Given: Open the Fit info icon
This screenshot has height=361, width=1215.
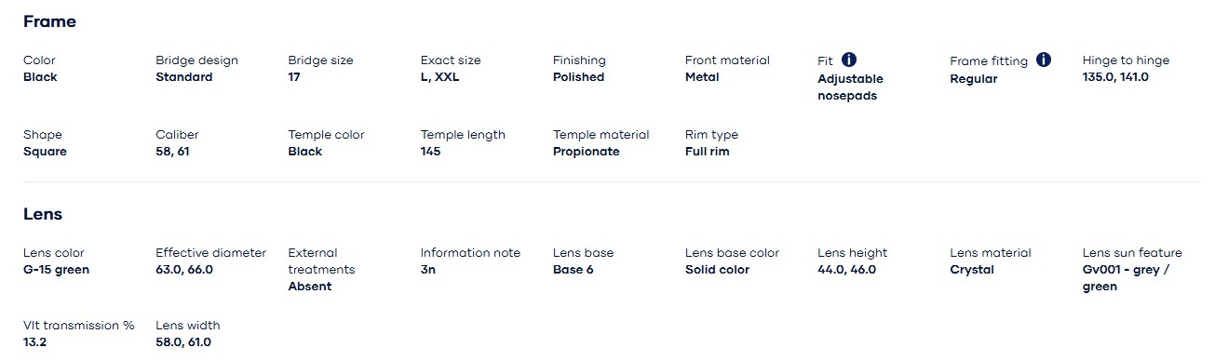Looking at the screenshot, I should (849, 60).
